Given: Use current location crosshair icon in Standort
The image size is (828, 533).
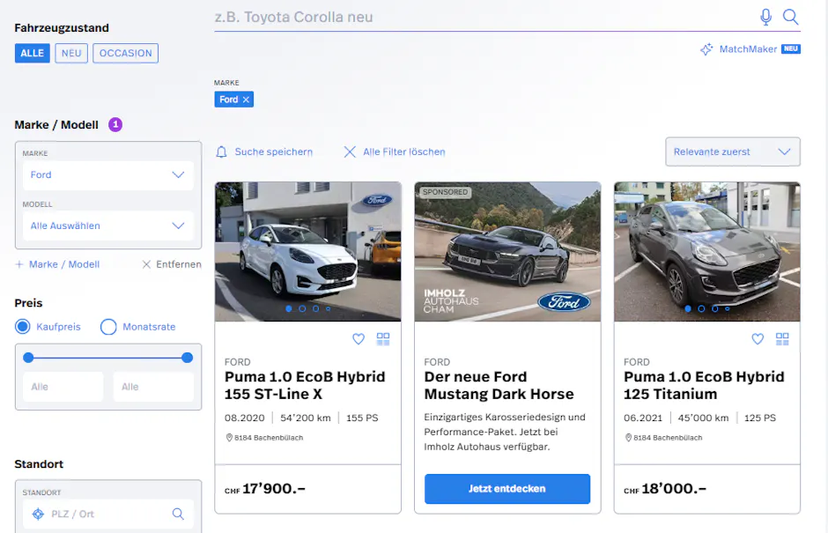Looking at the screenshot, I should (x=38, y=514).
